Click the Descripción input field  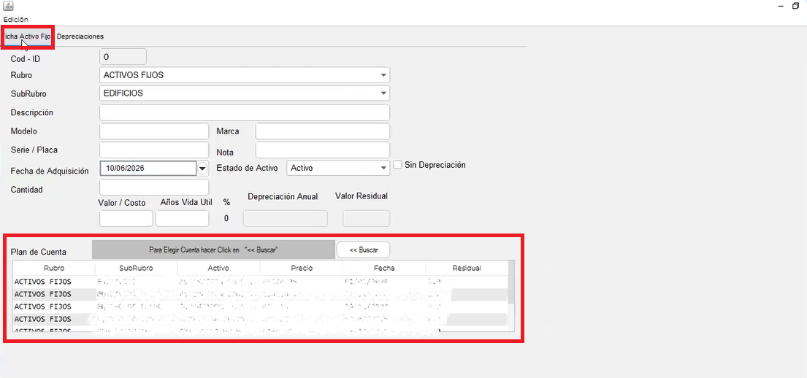[x=245, y=112]
